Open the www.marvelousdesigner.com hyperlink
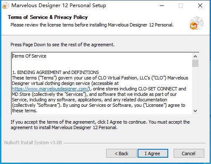The width and height of the screenshot is (211, 164). 51,89
